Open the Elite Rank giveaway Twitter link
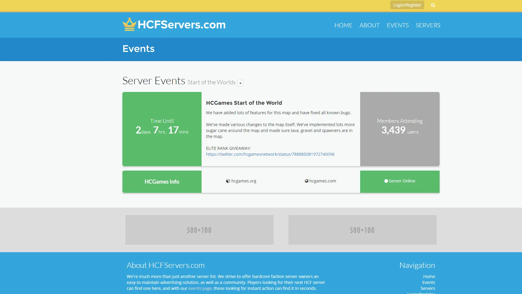 pos(270,154)
